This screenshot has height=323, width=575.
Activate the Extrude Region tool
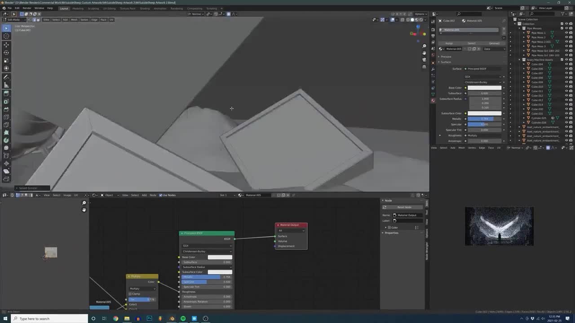tap(6, 93)
